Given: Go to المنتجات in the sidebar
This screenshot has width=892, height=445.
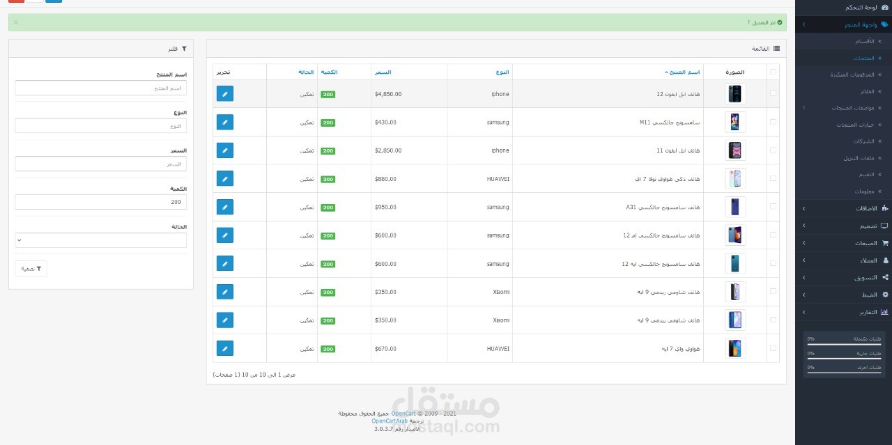Looking at the screenshot, I should tap(864, 58).
